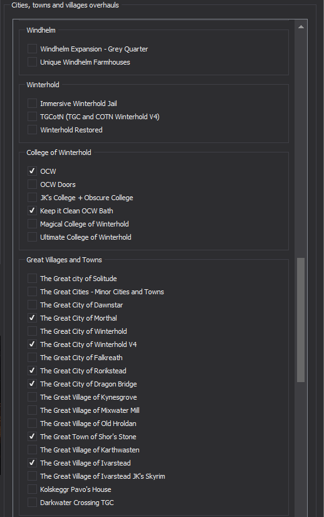Disable Keep it Clean OCW Bath
The width and height of the screenshot is (324, 517).
(32, 211)
